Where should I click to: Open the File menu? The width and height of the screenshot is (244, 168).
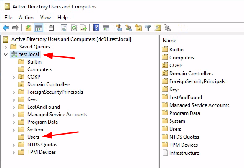[8, 18]
